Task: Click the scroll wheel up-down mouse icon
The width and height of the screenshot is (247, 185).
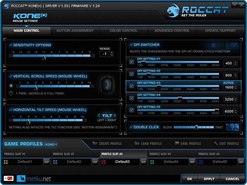Action: [x=107, y=84]
